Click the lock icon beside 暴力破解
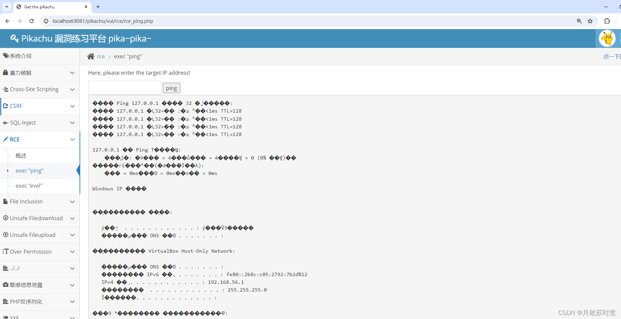621x319 pixels. [x=5, y=72]
